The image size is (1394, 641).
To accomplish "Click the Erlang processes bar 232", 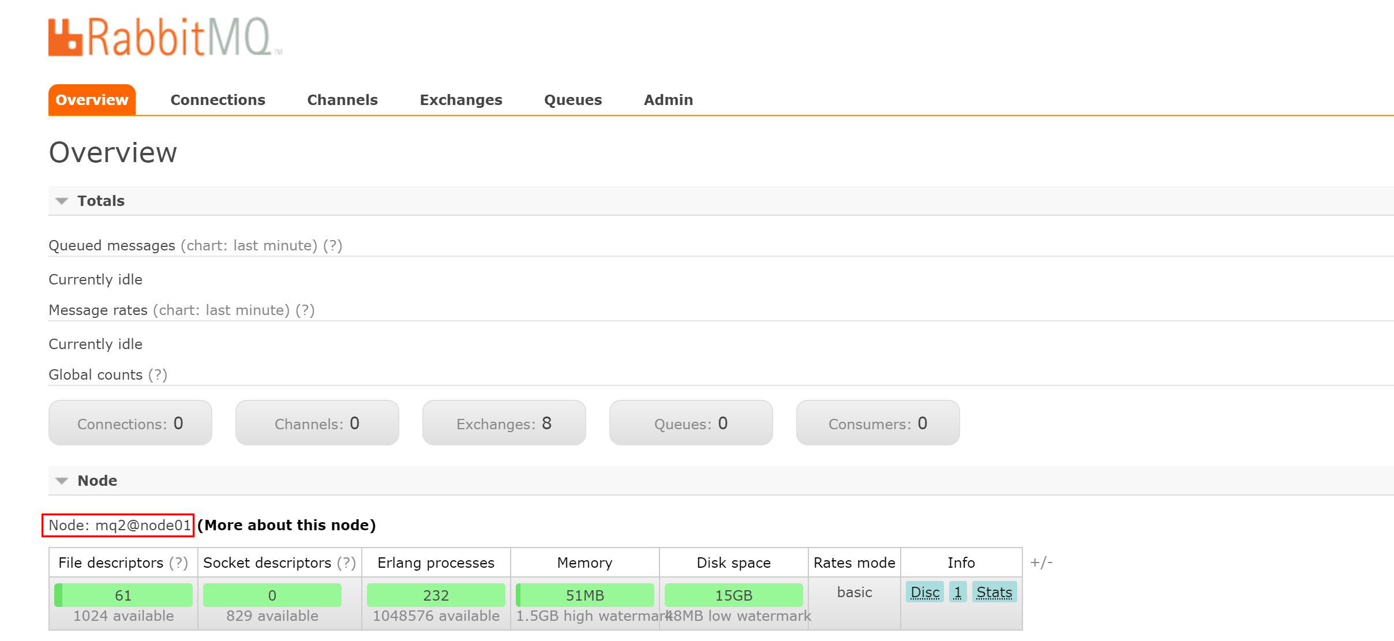I will coord(436,595).
